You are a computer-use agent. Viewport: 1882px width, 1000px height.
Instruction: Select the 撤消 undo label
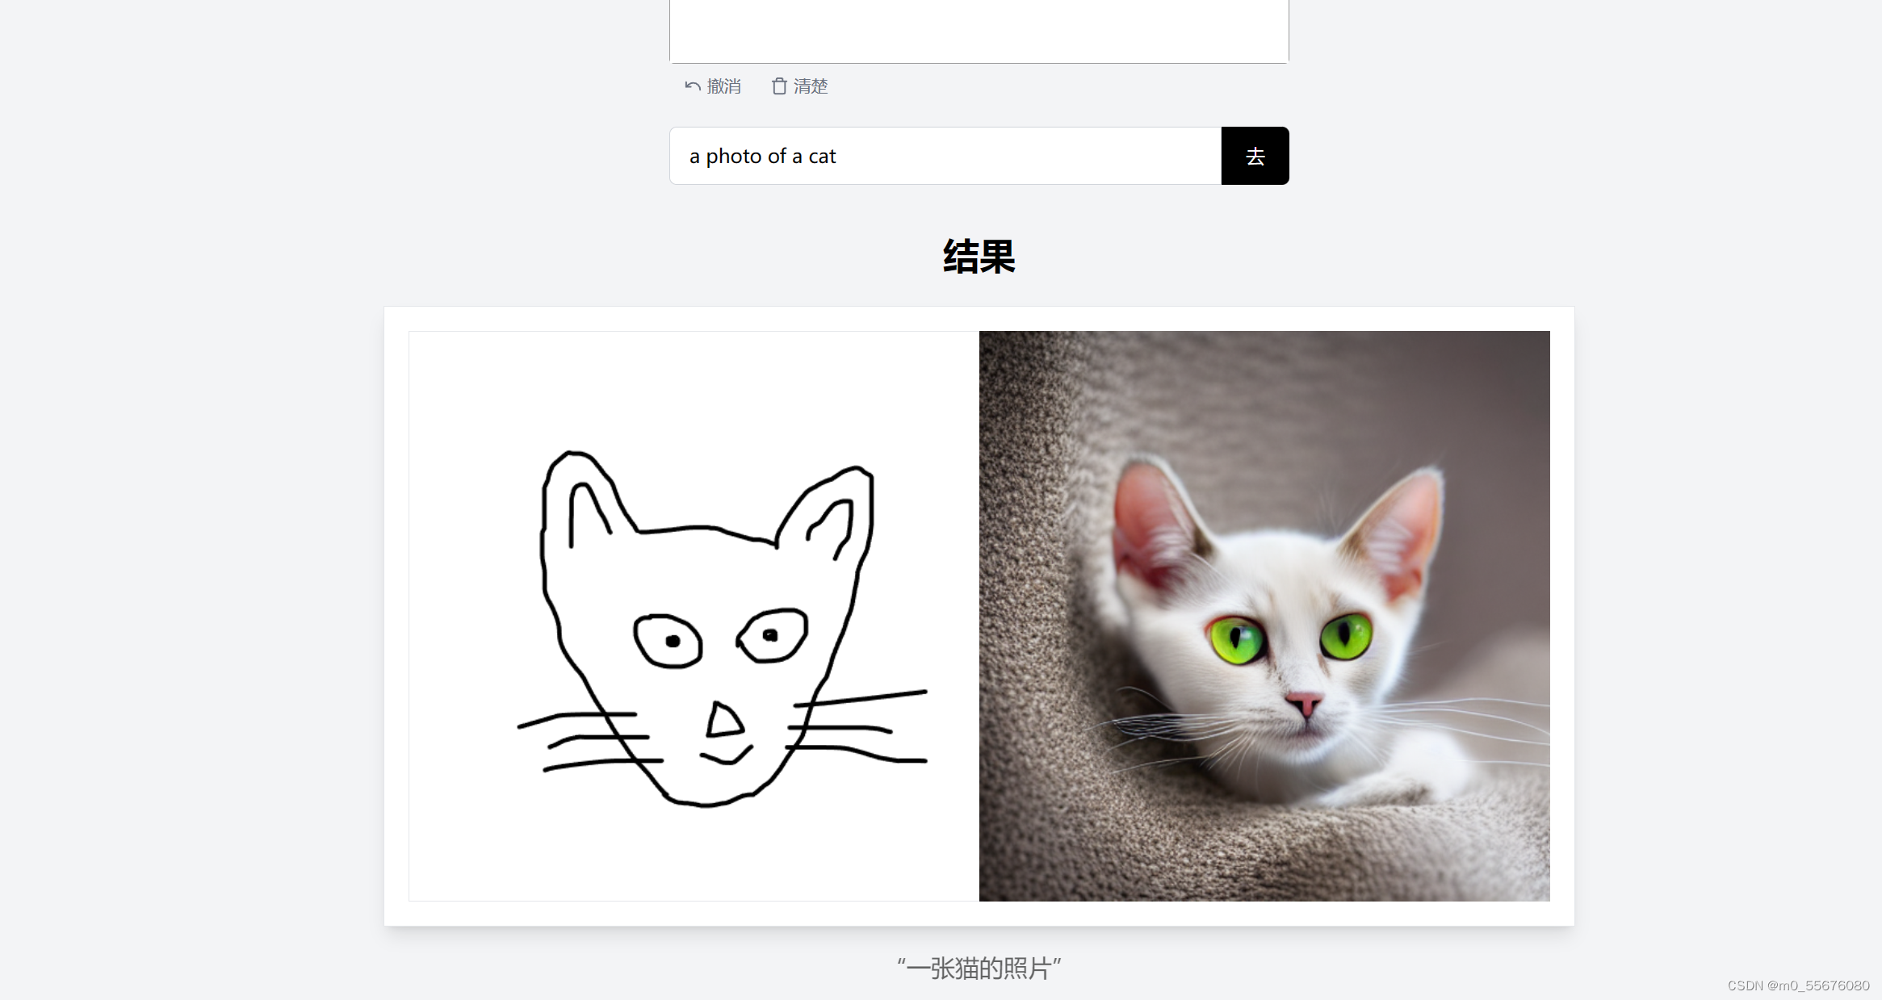click(x=723, y=86)
